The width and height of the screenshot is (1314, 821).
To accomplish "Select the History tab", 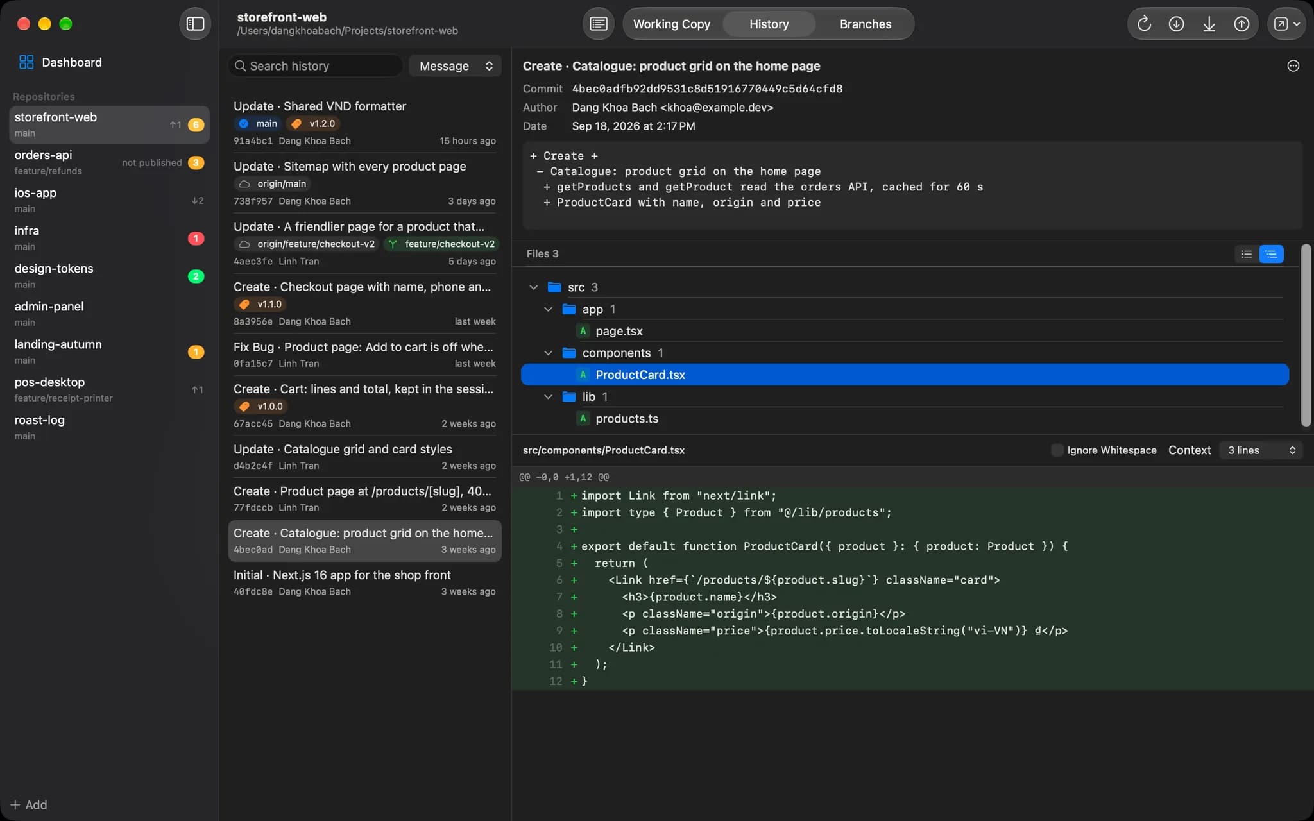I will pyautogui.click(x=769, y=24).
